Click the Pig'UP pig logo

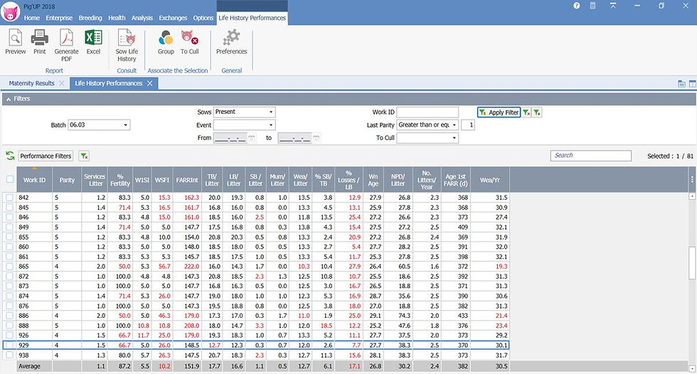(10, 11)
